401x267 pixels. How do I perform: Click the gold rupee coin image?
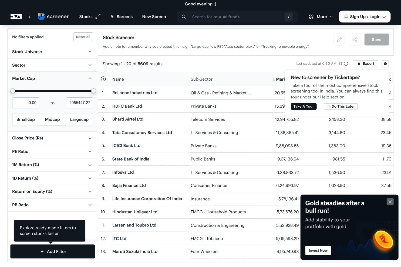pos(383,240)
